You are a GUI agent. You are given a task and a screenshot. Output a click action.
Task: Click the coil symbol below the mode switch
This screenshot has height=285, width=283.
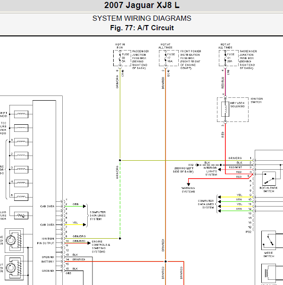tap(268, 273)
